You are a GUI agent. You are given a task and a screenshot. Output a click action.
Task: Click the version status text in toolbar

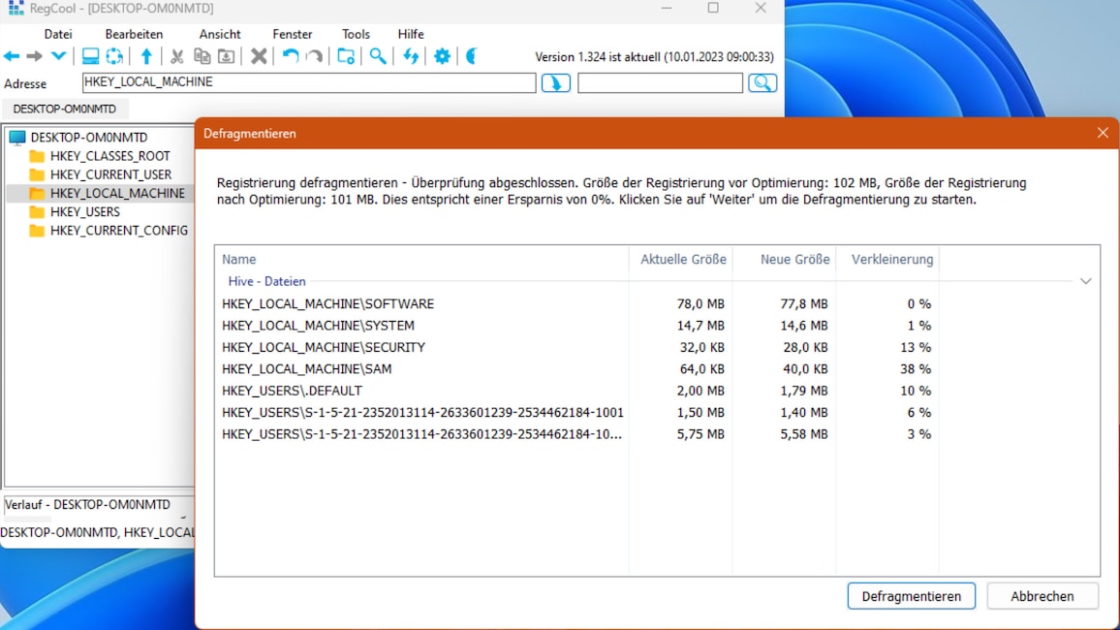[x=654, y=56]
